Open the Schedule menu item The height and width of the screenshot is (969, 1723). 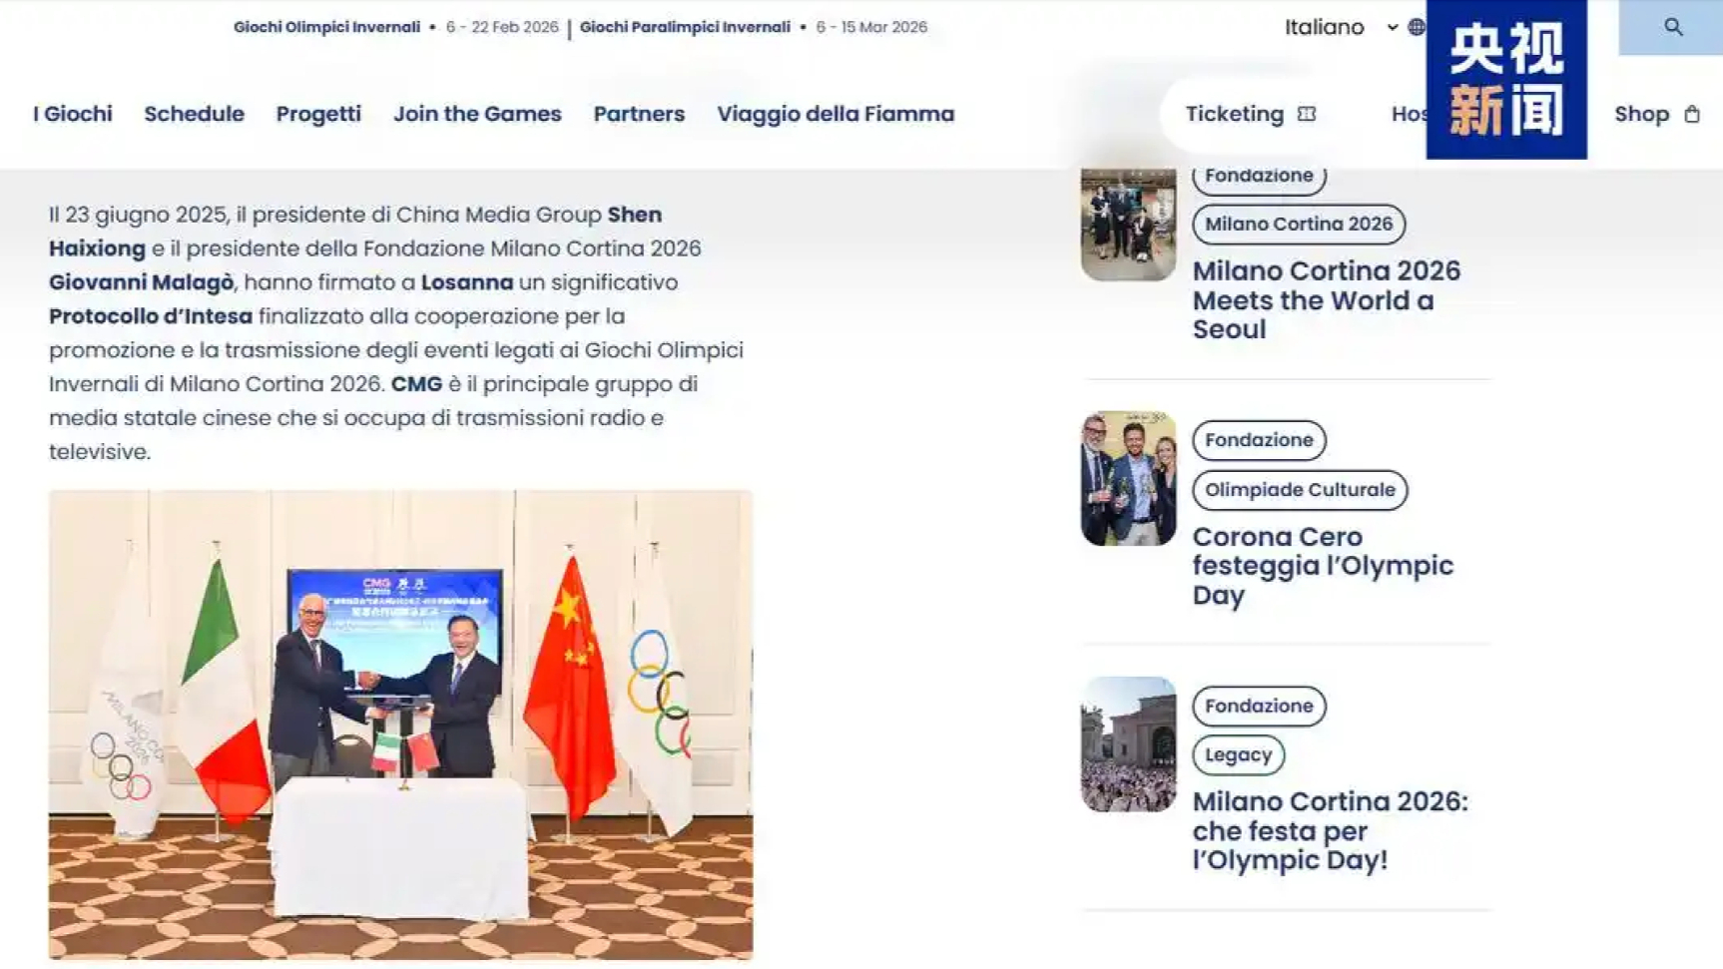tap(194, 114)
